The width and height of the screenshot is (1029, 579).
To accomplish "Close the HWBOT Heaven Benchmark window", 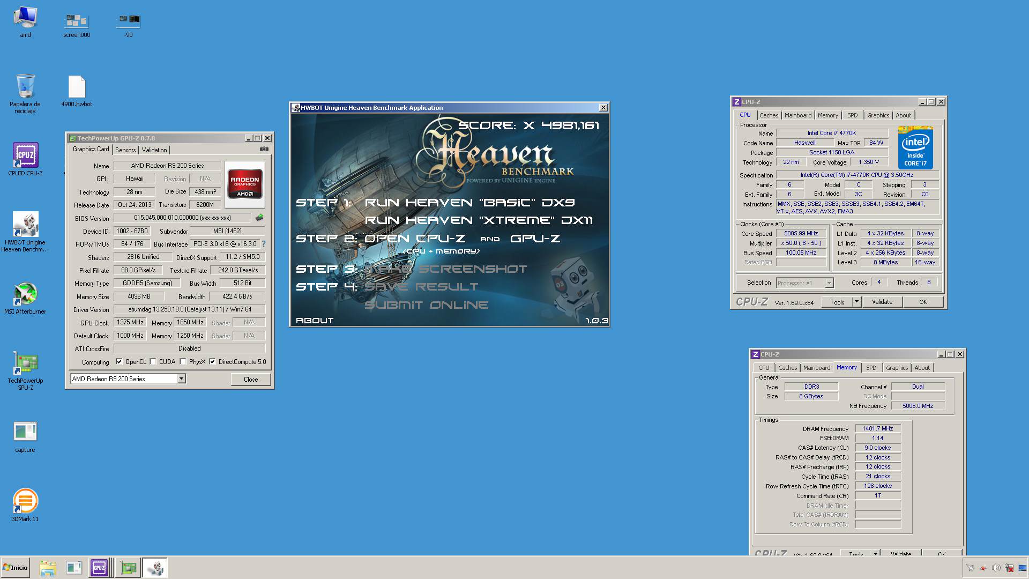I will tap(603, 108).
